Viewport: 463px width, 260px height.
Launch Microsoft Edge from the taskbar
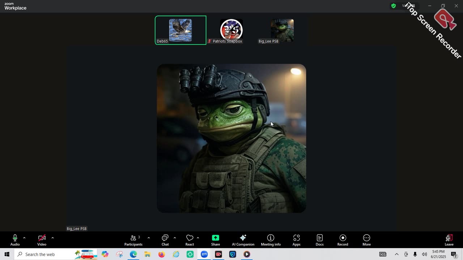133,254
